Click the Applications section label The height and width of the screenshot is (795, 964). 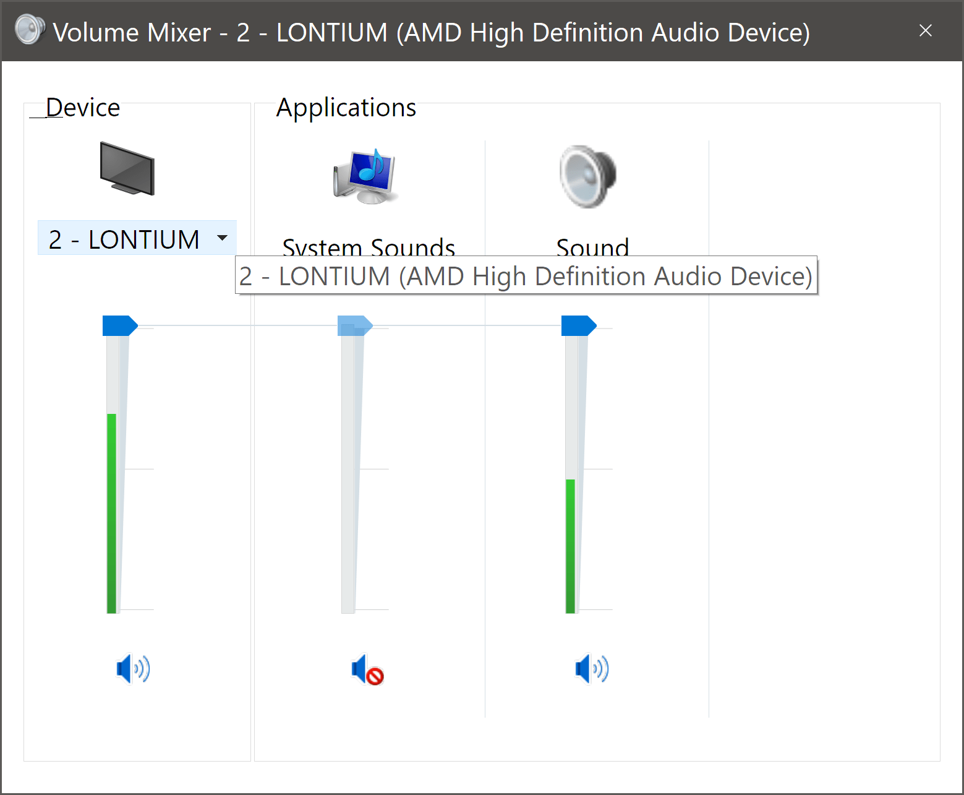346,107
